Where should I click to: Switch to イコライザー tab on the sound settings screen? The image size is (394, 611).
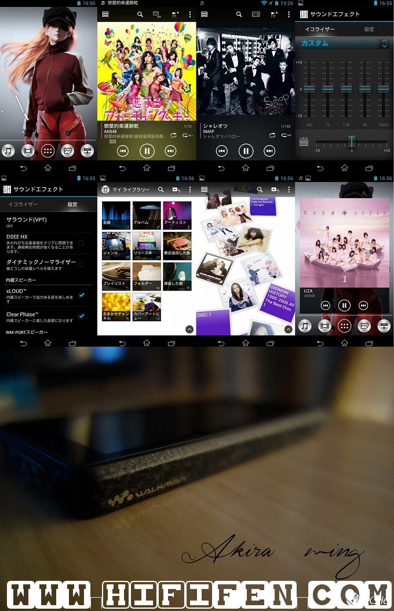pos(23,204)
